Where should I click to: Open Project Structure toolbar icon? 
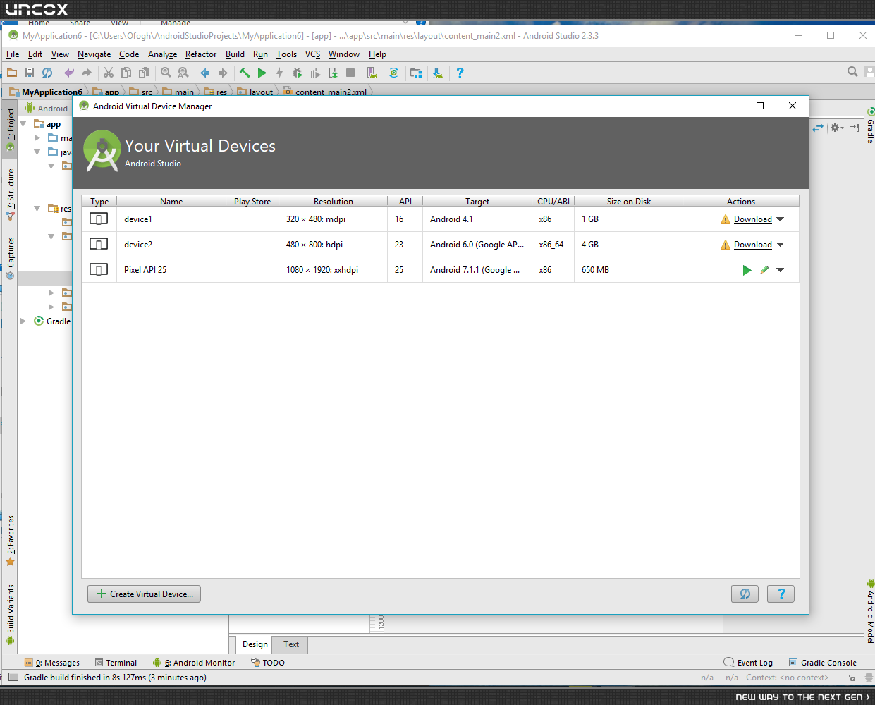[x=416, y=73]
